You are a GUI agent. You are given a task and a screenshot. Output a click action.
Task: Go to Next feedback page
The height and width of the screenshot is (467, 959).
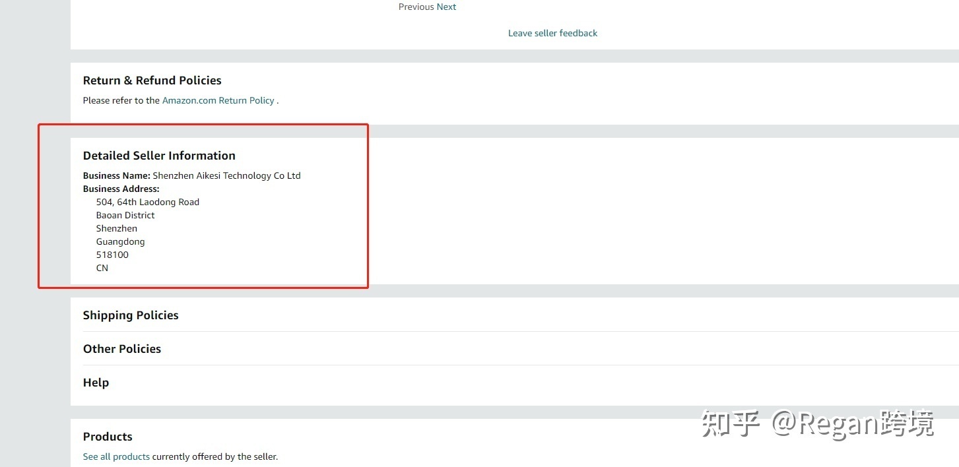click(446, 7)
